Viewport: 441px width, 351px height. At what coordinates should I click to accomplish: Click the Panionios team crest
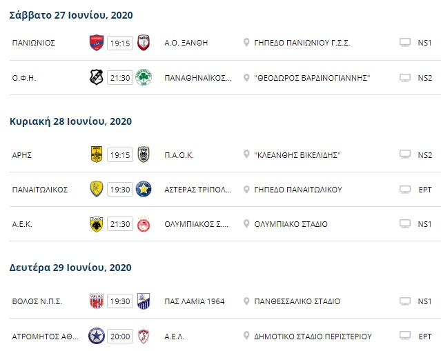tap(97, 43)
